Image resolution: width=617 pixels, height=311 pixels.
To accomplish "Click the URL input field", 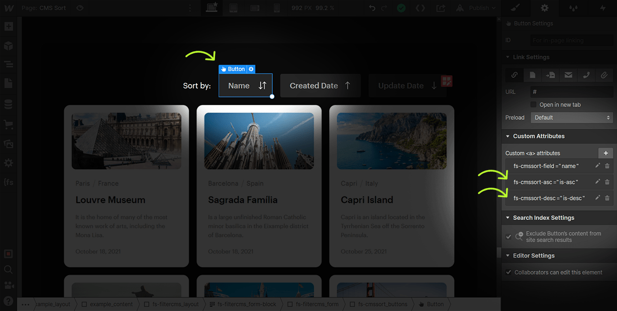I will (x=572, y=92).
